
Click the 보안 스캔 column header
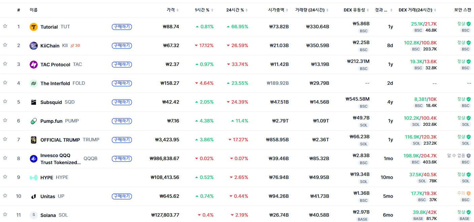click(x=463, y=10)
